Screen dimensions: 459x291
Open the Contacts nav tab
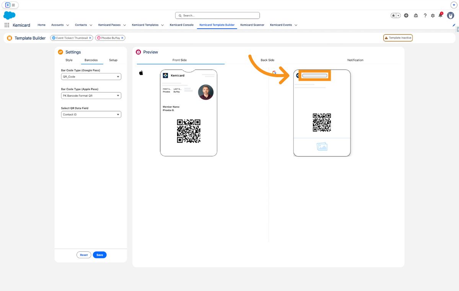(81, 25)
